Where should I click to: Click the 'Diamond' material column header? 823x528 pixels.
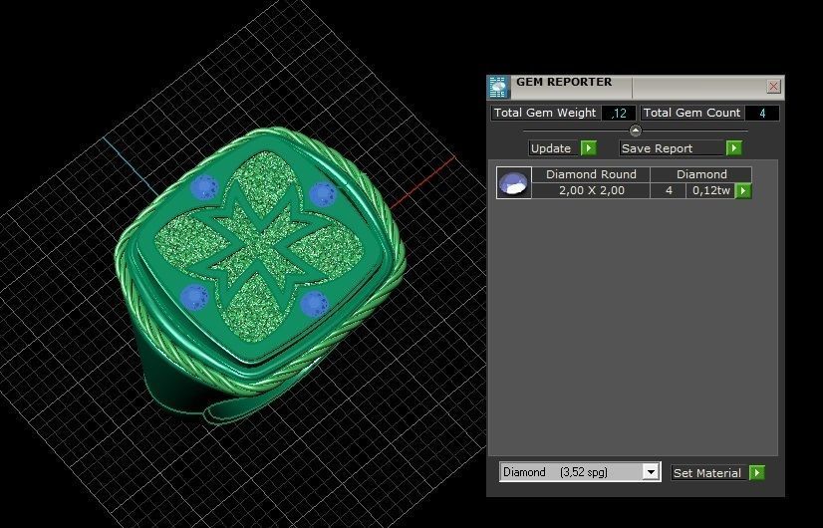(x=701, y=174)
